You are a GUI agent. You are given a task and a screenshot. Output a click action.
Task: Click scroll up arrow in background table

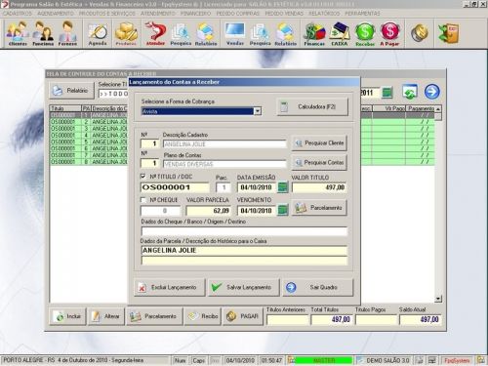pos(438,108)
